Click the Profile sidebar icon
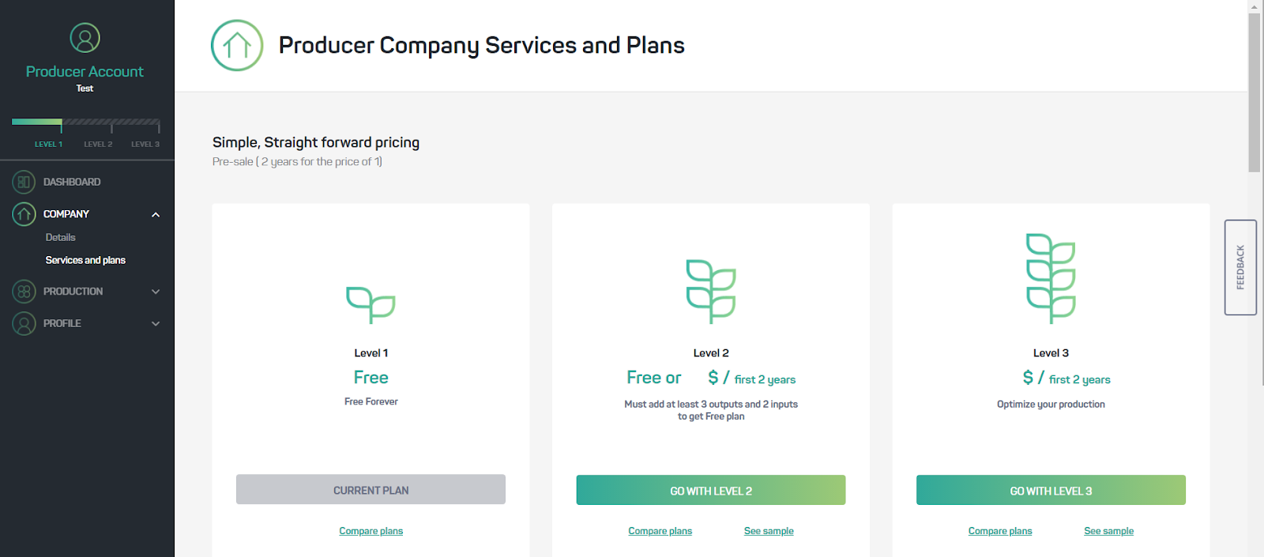 (x=24, y=323)
